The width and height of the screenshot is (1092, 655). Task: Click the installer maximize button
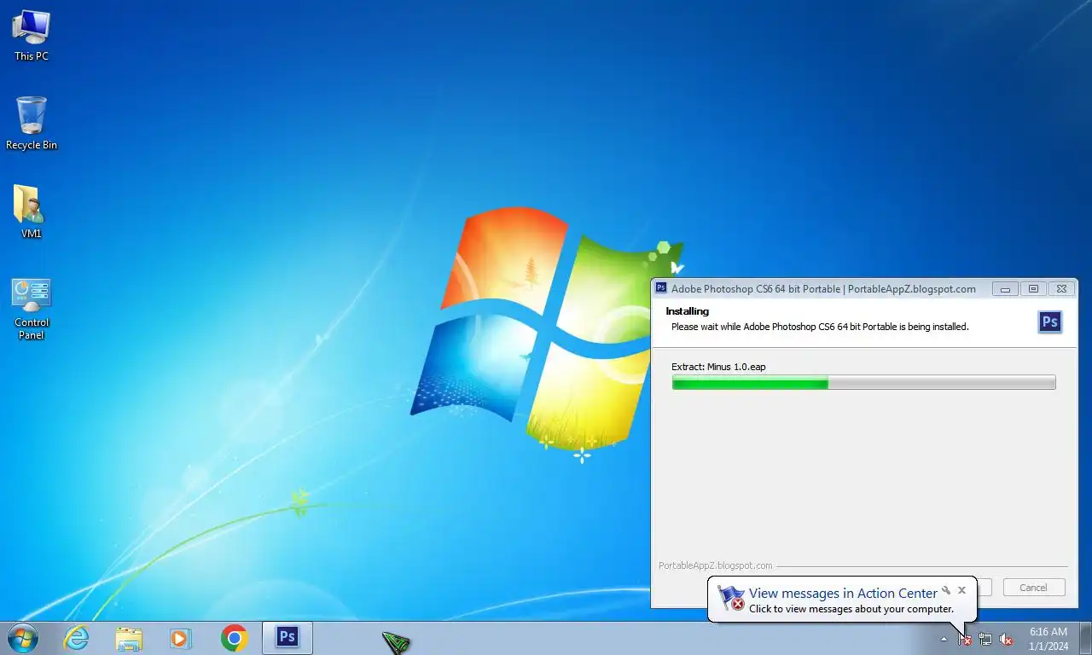click(1033, 289)
